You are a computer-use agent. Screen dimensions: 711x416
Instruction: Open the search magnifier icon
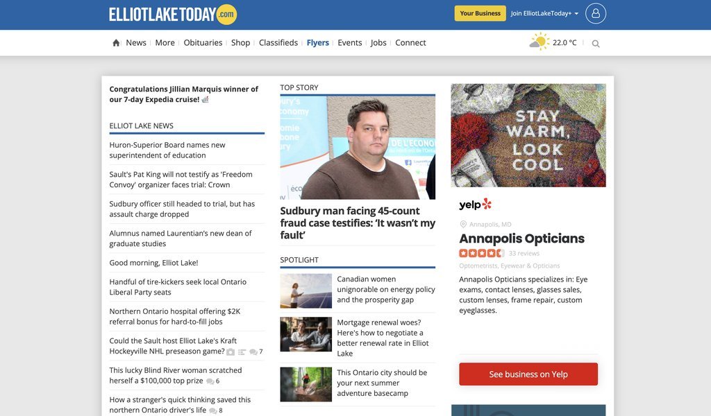[x=596, y=44]
